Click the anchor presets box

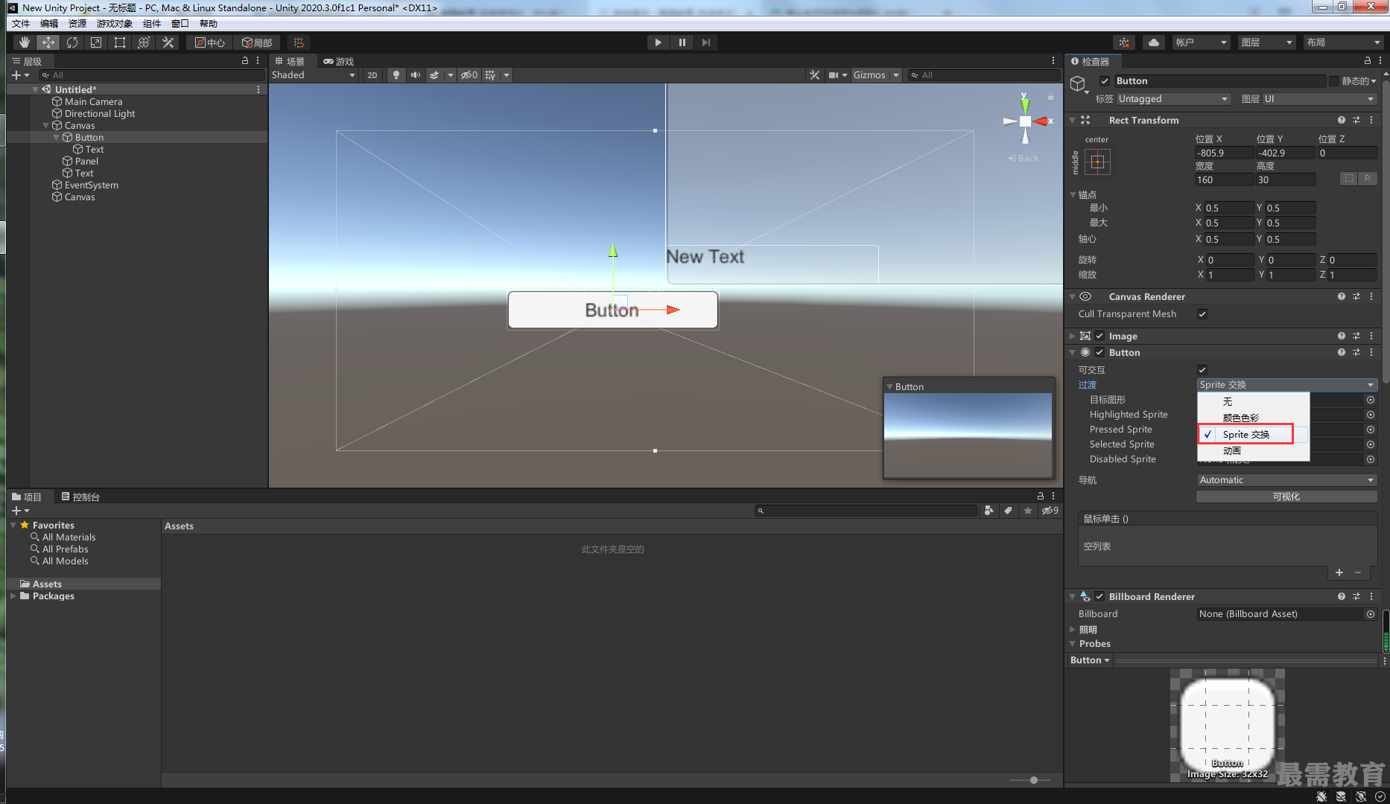[x=1097, y=162]
